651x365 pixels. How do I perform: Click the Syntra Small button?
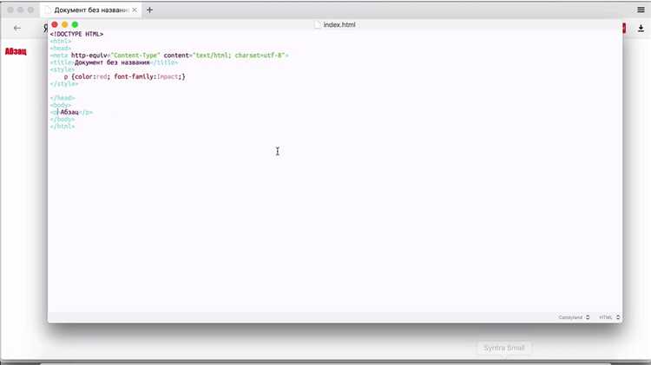[x=503, y=348]
